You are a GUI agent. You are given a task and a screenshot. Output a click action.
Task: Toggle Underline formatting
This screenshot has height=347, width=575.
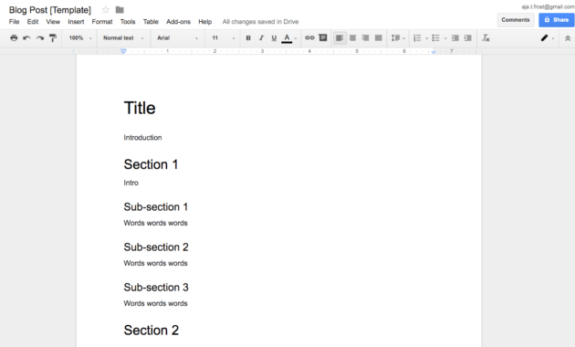pyautogui.click(x=274, y=37)
